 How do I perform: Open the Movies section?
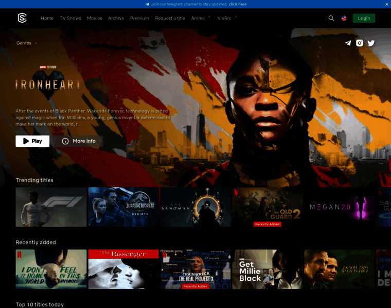(x=95, y=18)
